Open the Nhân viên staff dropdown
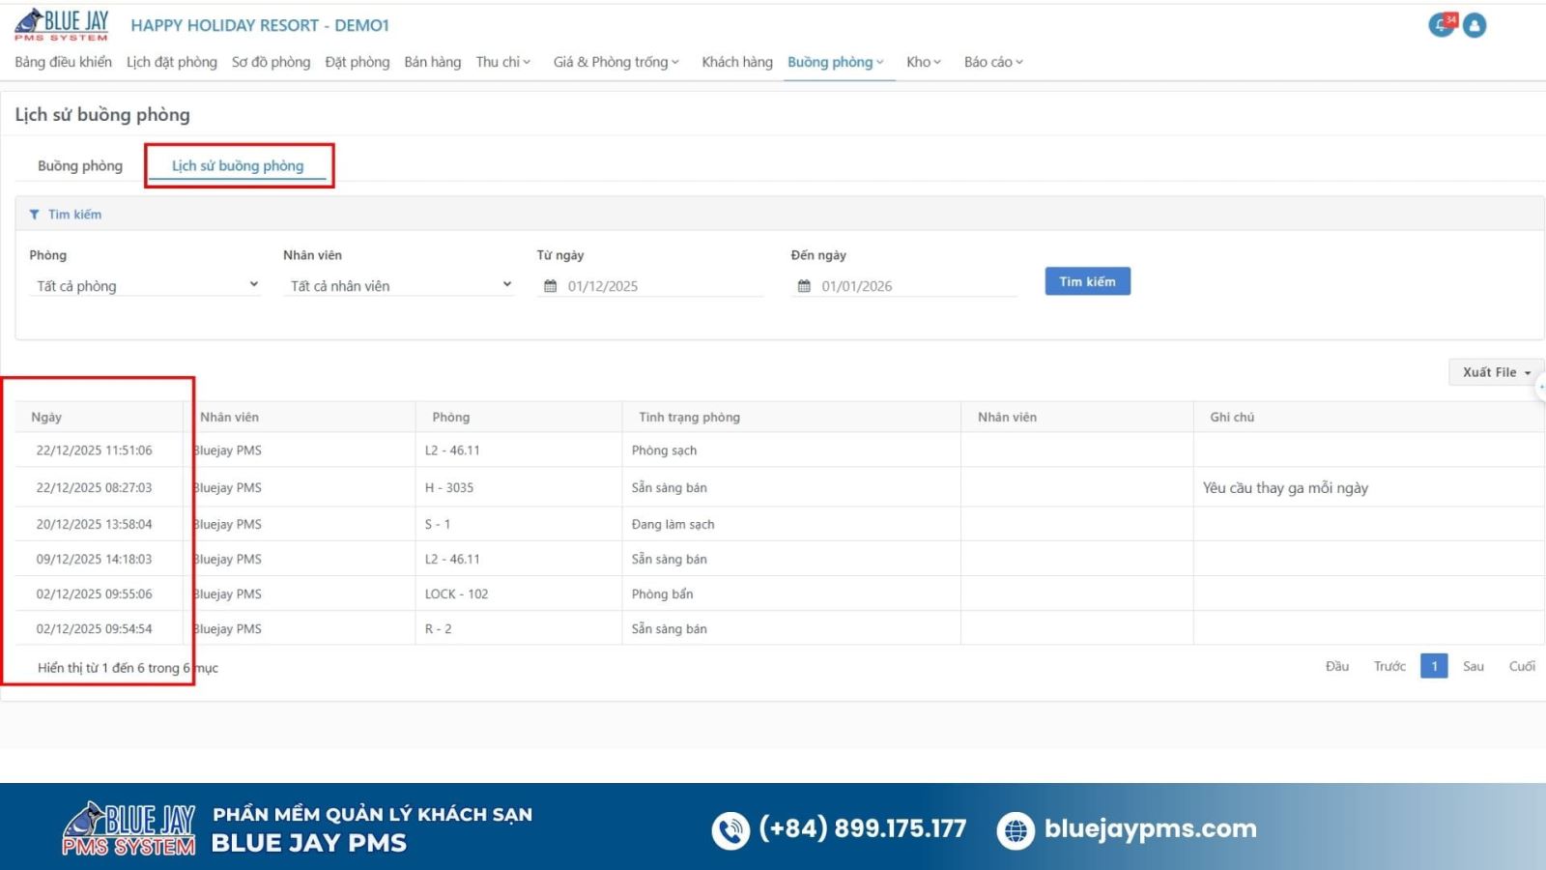1546x870 pixels. (399, 285)
